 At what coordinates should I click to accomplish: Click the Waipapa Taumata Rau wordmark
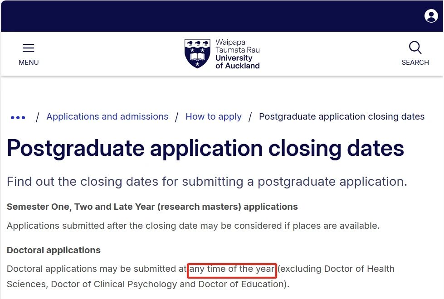pos(237,46)
